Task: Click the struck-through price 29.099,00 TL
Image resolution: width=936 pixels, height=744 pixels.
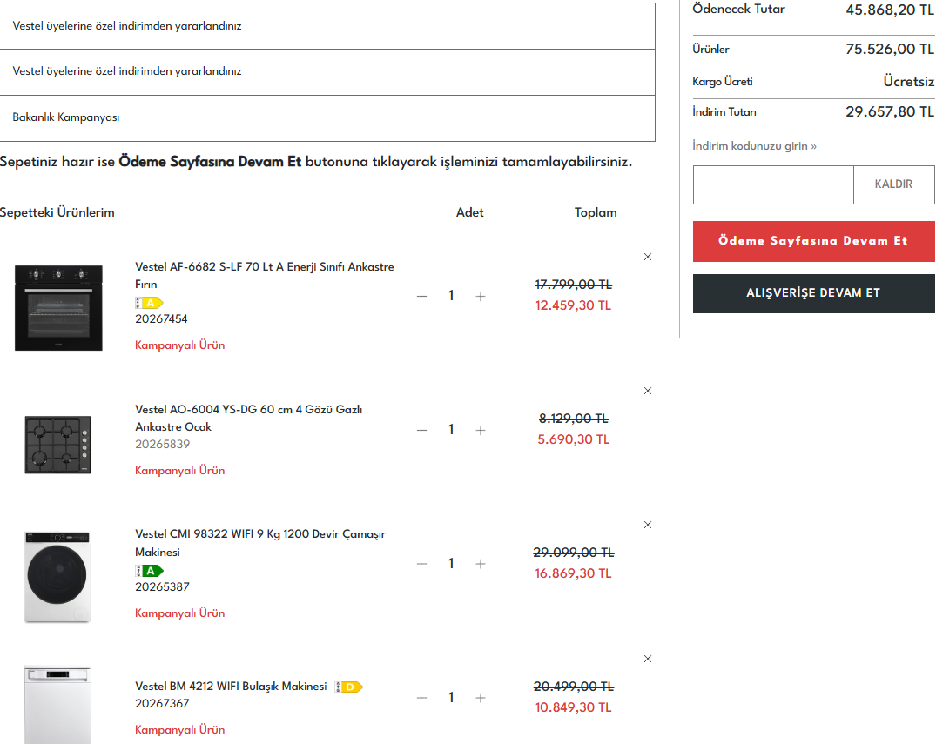Action: (574, 553)
